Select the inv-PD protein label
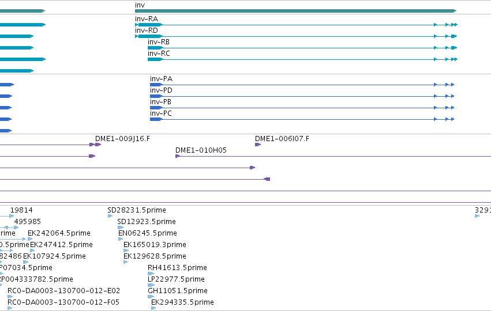The height and width of the screenshot is (311, 491). pyautogui.click(x=161, y=90)
